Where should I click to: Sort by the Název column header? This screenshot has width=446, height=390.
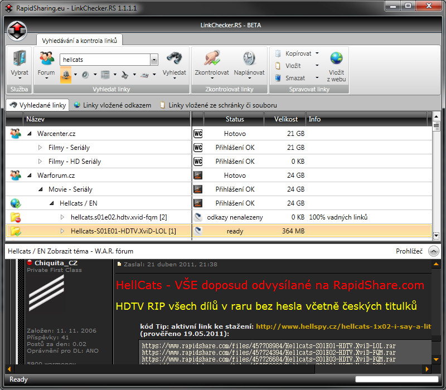pos(106,119)
